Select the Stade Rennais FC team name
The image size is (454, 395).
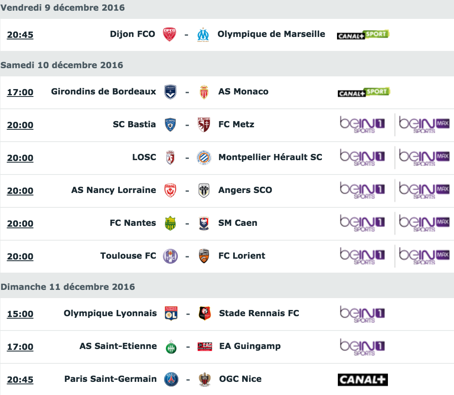259,313
